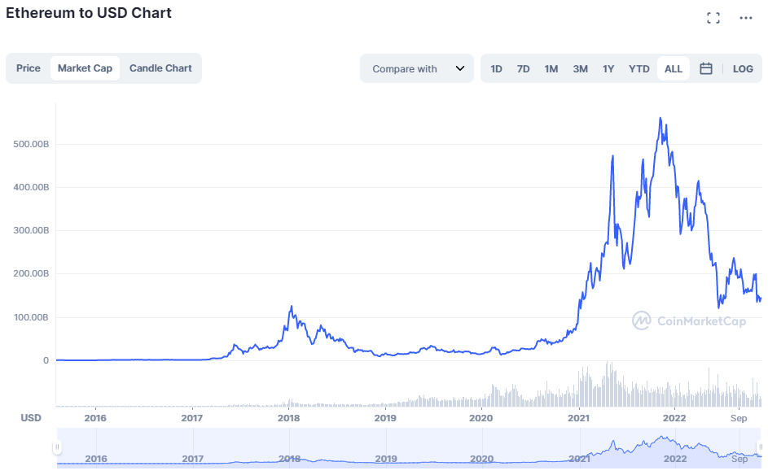Select the 1M time range

(551, 69)
